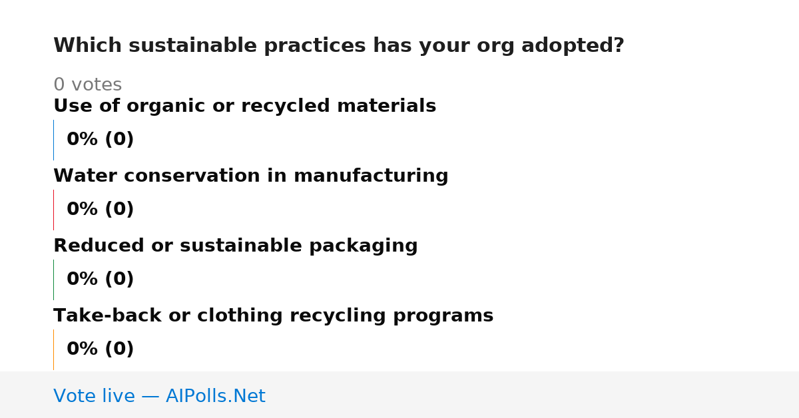
Task: Click 0% (0) under recycling programs
Action: tap(100, 349)
